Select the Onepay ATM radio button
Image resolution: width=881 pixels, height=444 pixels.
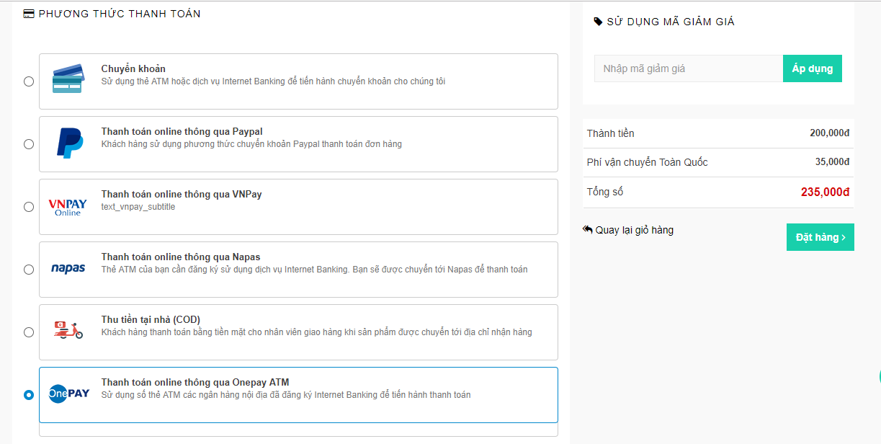pyautogui.click(x=29, y=395)
